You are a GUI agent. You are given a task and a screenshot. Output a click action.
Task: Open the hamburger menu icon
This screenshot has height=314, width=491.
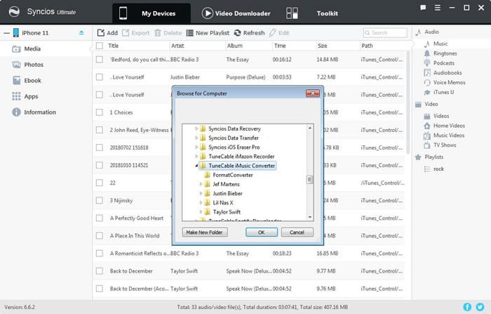[x=438, y=8]
